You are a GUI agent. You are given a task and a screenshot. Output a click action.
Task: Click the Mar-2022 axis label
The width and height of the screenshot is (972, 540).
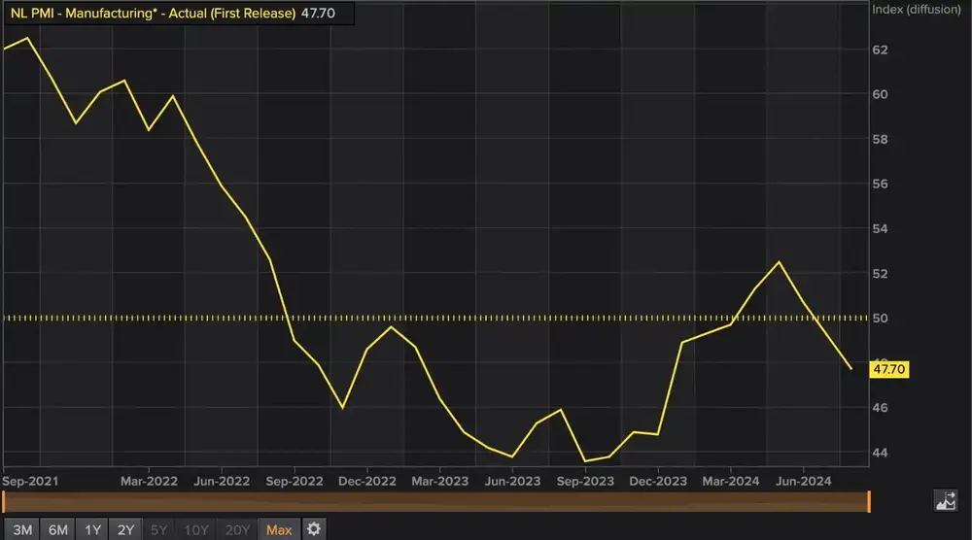[x=149, y=481]
